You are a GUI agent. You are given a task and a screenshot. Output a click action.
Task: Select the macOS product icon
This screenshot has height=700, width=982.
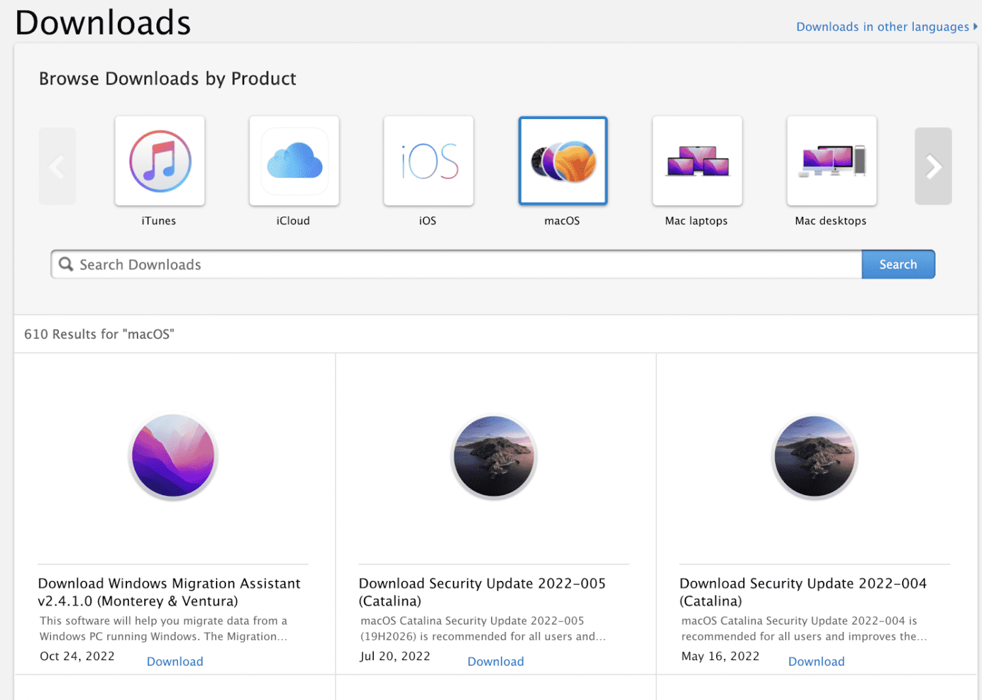tap(563, 161)
